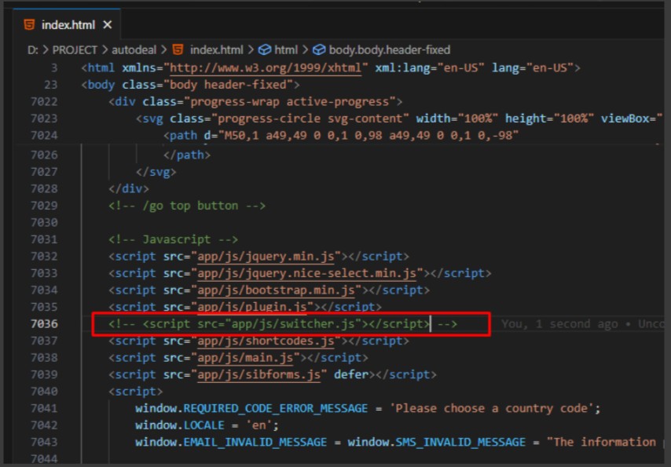Follow the app/js/bootstrap.min.js link
Screen dimensions: 671x467
click(x=276, y=290)
